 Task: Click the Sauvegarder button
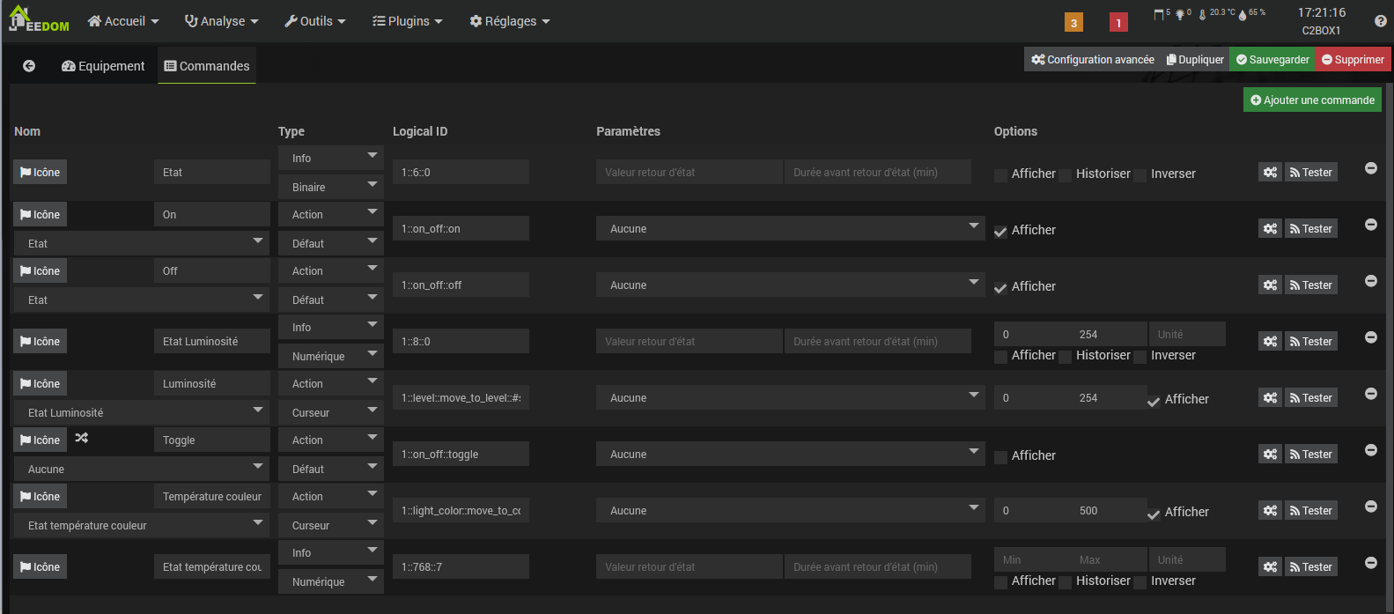tap(1272, 60)
